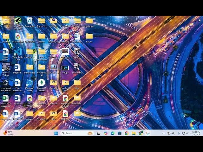Click the volume speaker icon in tray

coord(187,133)
